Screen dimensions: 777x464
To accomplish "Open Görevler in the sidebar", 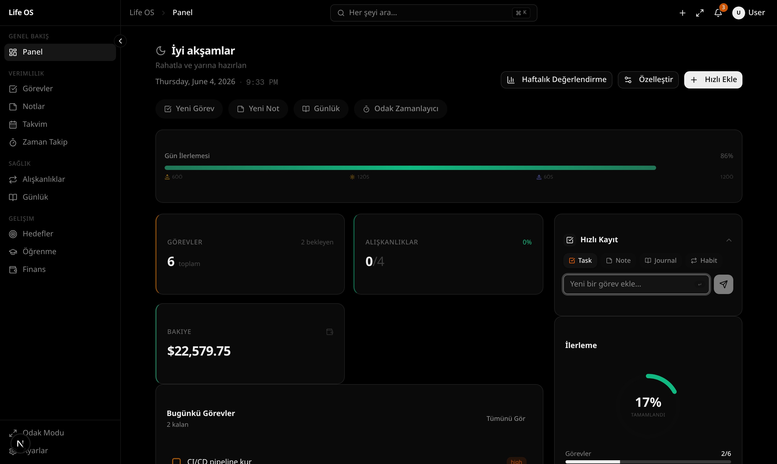I will (60, 89).
